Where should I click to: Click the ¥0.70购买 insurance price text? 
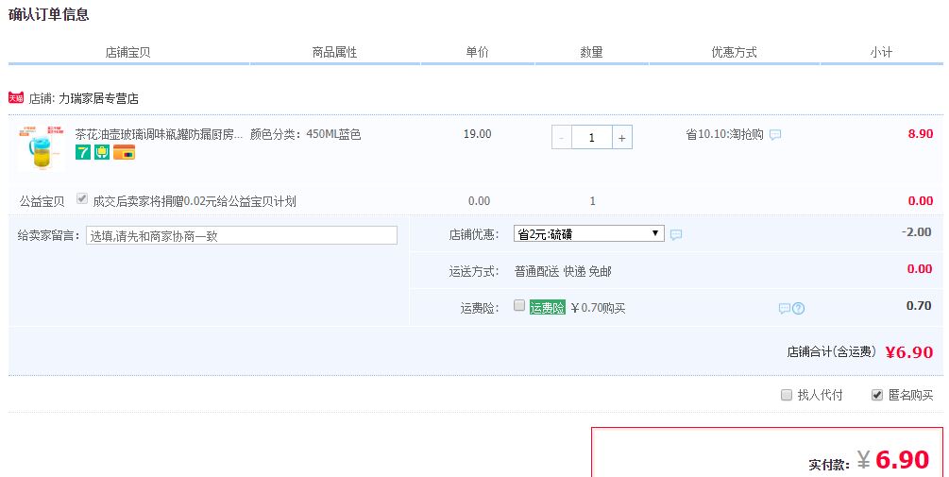click(x=598, y=308)
